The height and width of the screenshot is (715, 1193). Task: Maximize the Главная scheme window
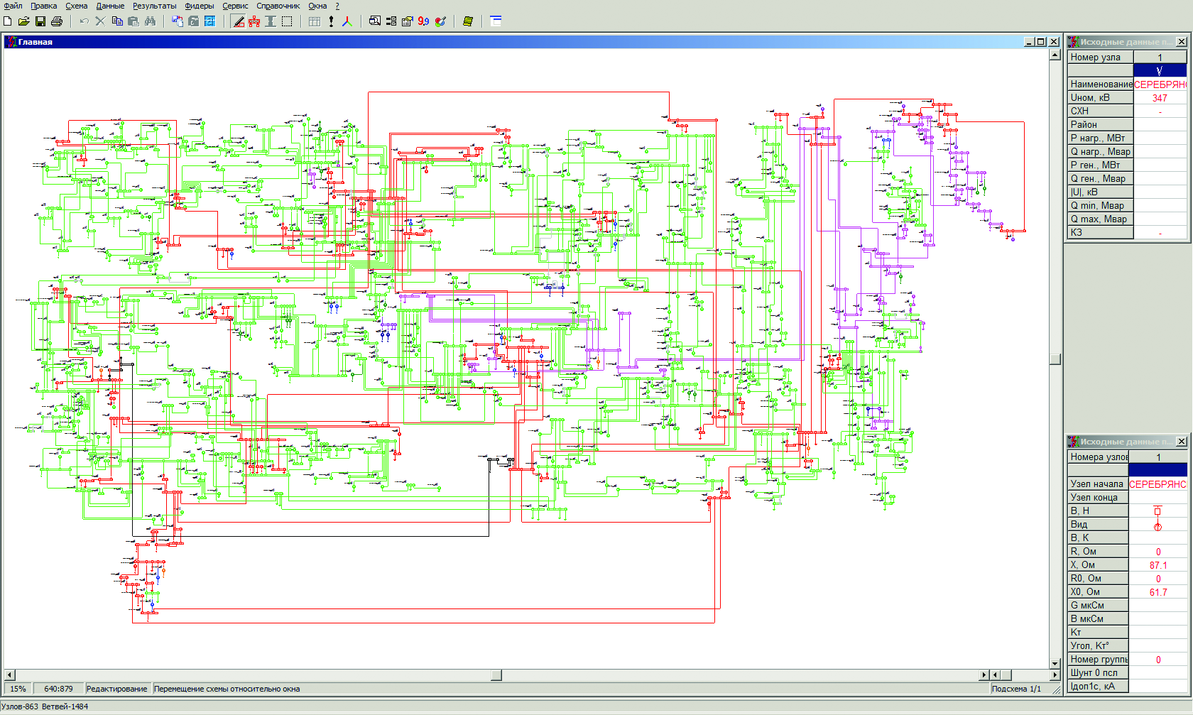pyautogui.click(x=1041, y=42)
